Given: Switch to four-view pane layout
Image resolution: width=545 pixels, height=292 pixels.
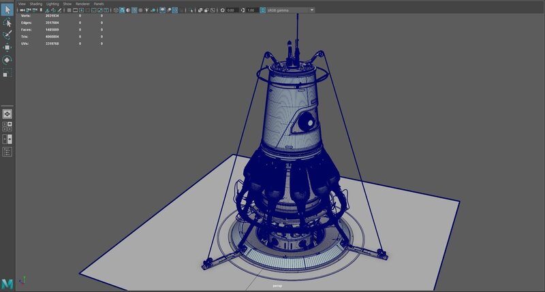Looking at the screenshot, I should tap(7, 127).
